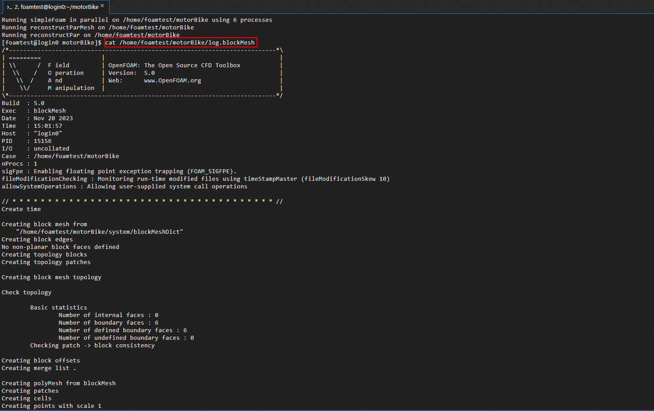Click the 'Version: 5.0' banner line
The image size is (654, 411).
132,73
